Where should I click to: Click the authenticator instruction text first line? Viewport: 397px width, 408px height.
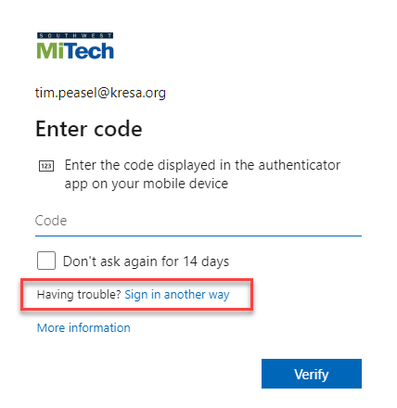click(x=202, y=165)
